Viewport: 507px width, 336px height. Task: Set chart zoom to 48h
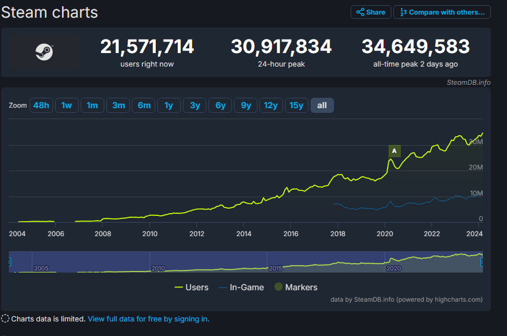pos(41,105)
